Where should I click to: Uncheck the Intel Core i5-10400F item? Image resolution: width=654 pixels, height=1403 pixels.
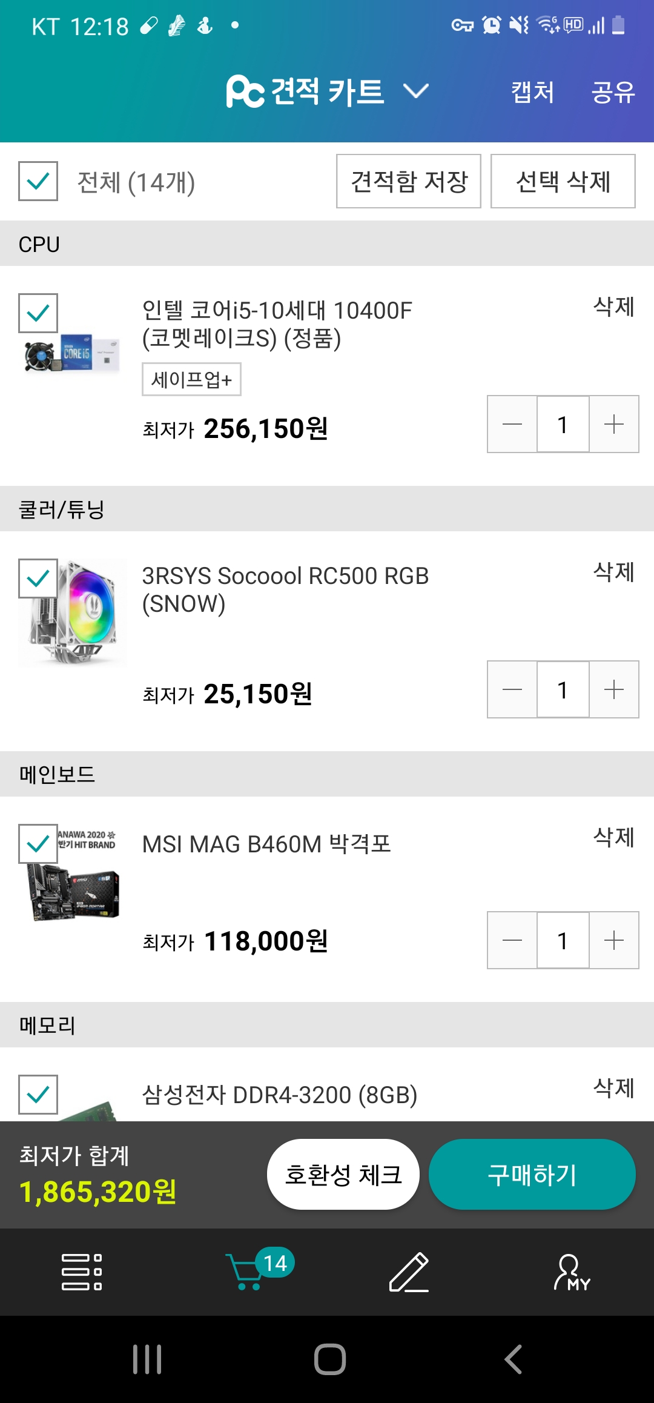tap(38, 313)
